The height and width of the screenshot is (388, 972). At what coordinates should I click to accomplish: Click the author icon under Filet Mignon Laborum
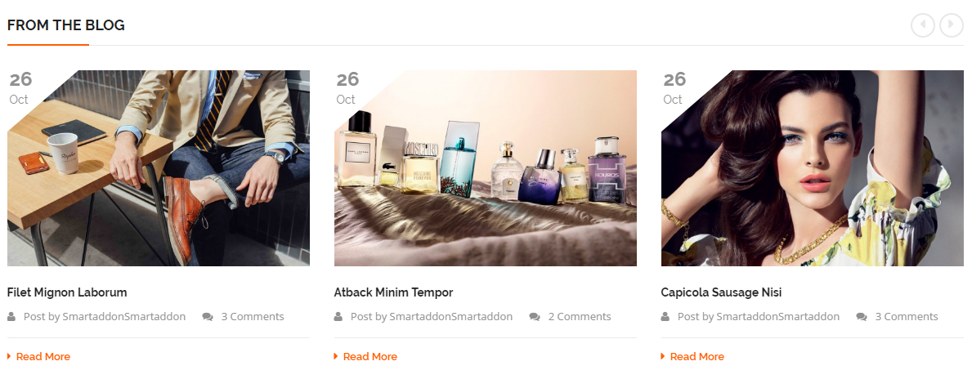[11, 317]
